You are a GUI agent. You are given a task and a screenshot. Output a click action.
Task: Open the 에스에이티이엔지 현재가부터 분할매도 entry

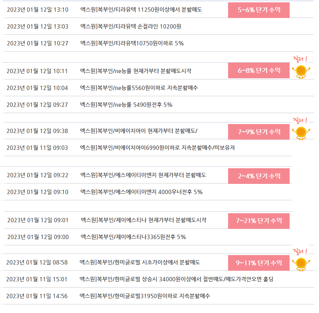[x=143, y=175]
